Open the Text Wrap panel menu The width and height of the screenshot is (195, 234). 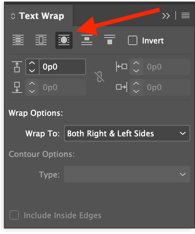(186, 15)
